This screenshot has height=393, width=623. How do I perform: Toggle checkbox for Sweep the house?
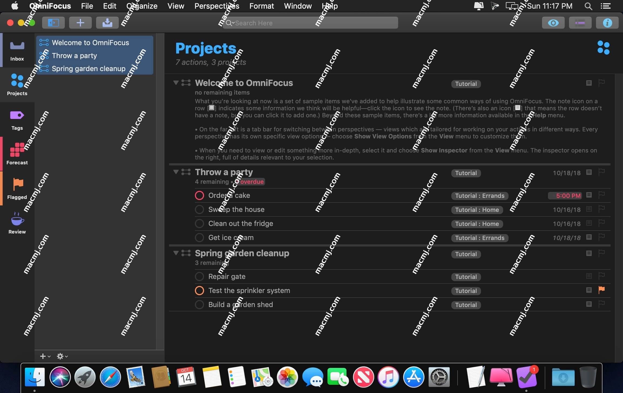point(199,209)
